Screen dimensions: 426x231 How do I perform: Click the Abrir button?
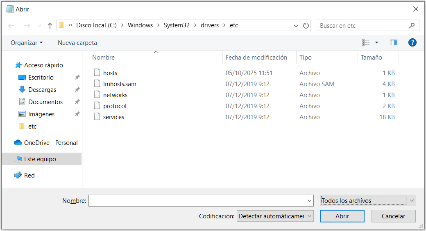pyautogui.click(x=342, y=216)
